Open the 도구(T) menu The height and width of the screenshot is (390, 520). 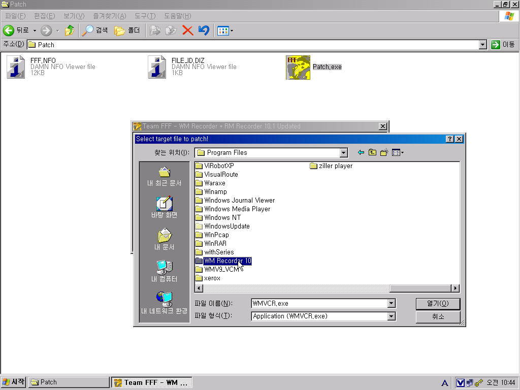point(145,16)
